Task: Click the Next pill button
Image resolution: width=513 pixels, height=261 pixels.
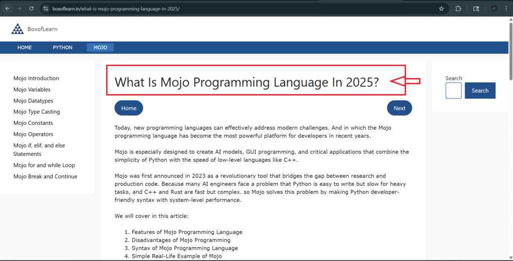Action: [x=399, y=108]
